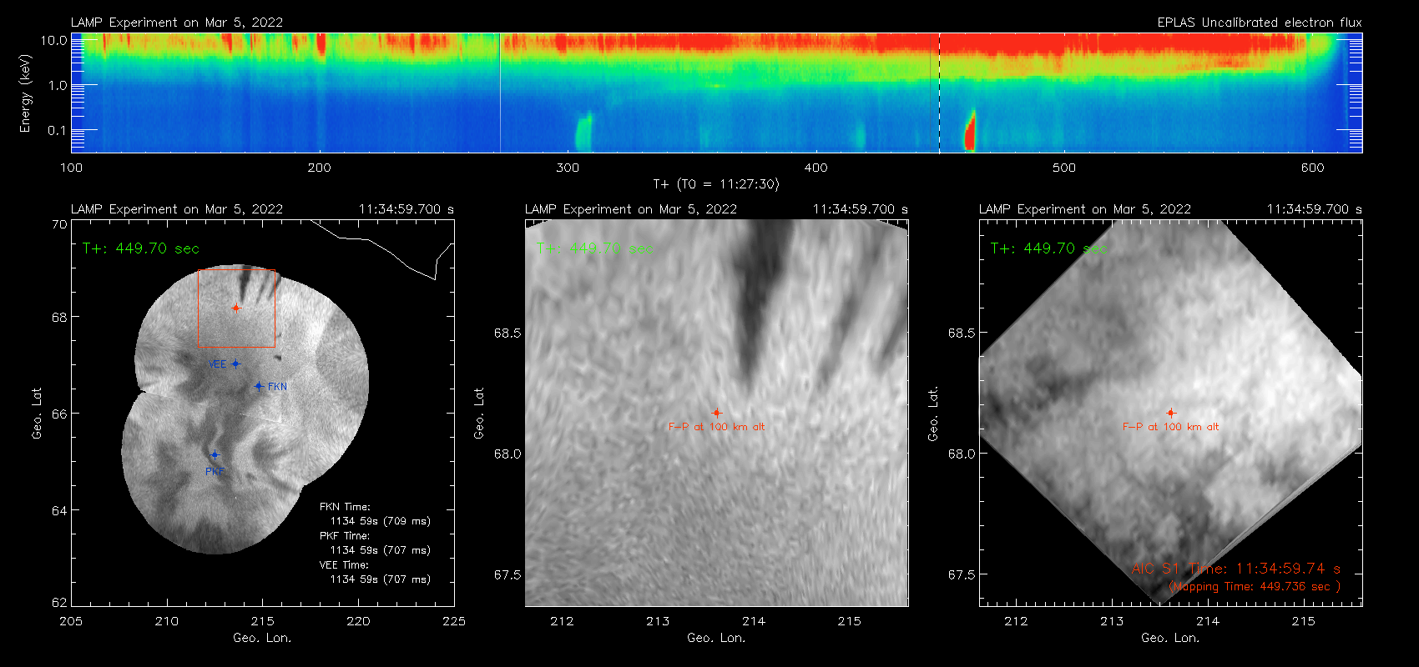Click the '67.5' latitude tick of right panel
The height and width of the screenshot is (667, 1419).
pyautogui.click(x=962, y=574)
